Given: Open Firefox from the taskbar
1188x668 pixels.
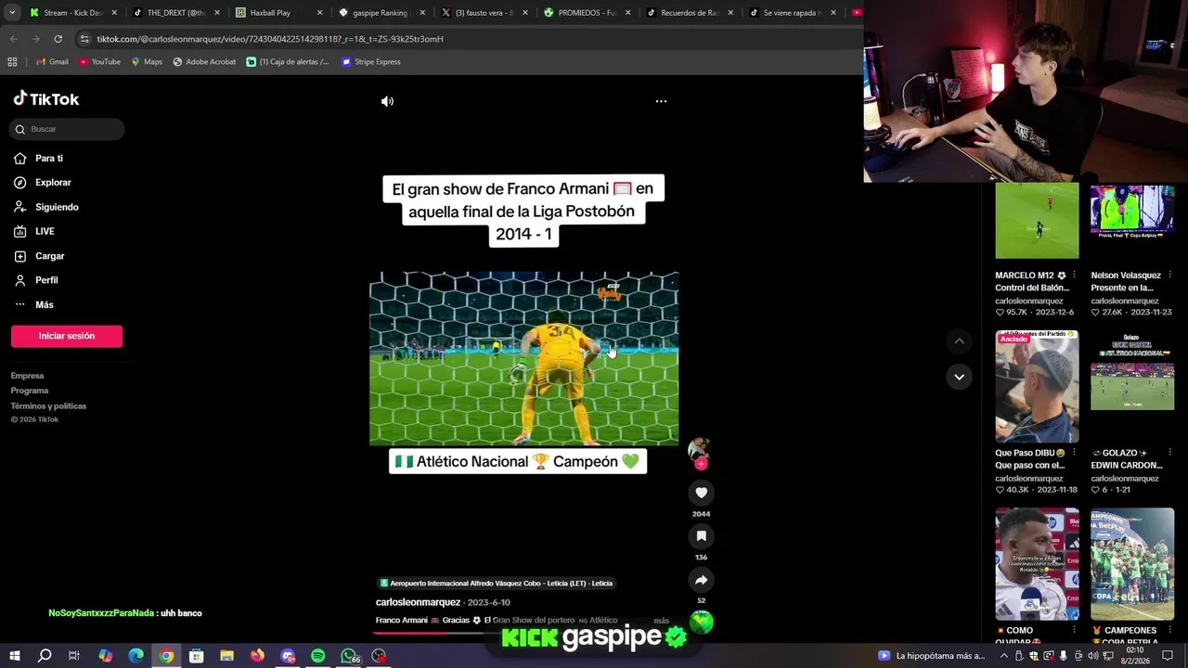Looking at the screenshot, I should point(257,656).
